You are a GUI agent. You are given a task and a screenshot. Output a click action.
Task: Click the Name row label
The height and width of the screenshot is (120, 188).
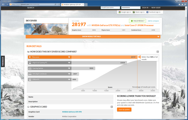pyautogui.click(x=31, y=97)
